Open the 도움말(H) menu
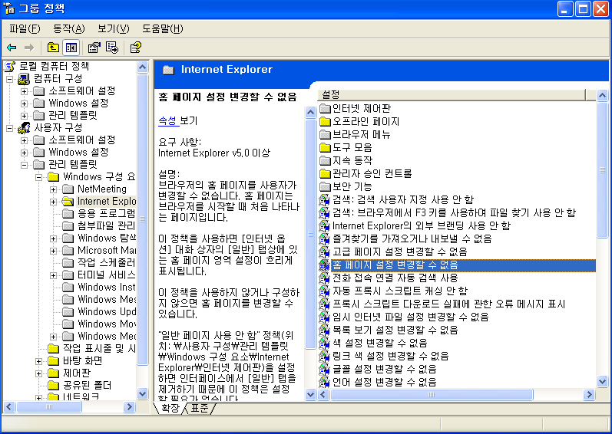This screenshot has width=612, height=434. (x=162, y=28)
